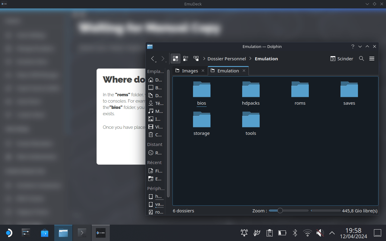Screen dimensions: 386x241
Task: Toggle the muted volume tray icon
Action: click(320, 233)
